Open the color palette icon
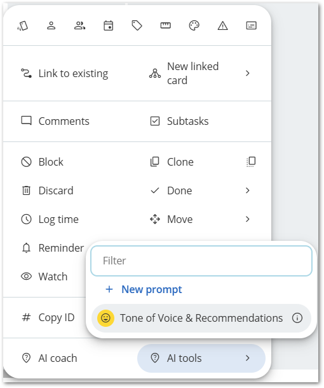324x388 pixels. tap(194, 25)
